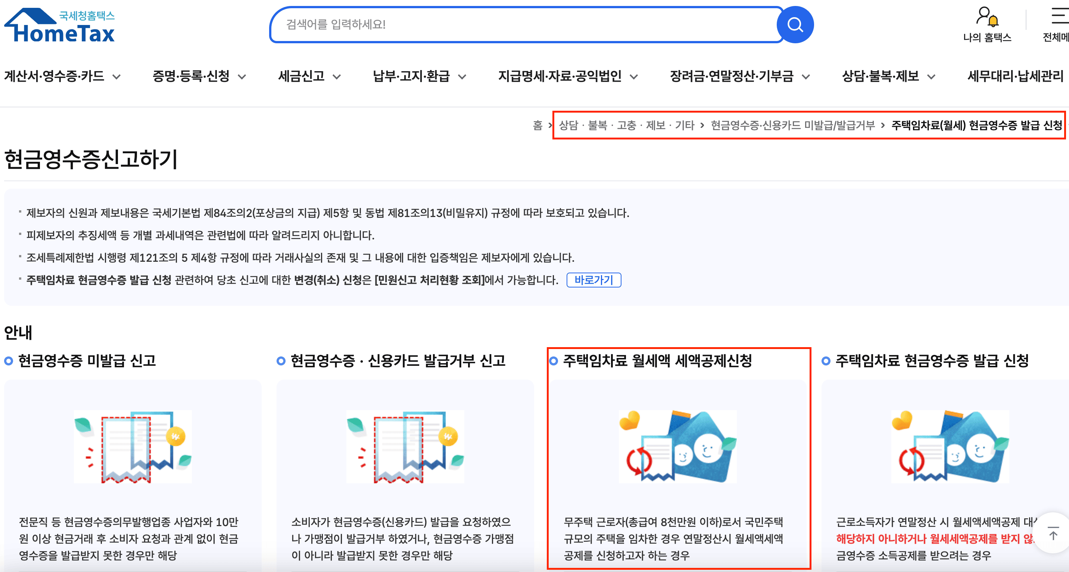Click the blue search magnifier button
The image size is (1069, 572).
coord(795,25)
